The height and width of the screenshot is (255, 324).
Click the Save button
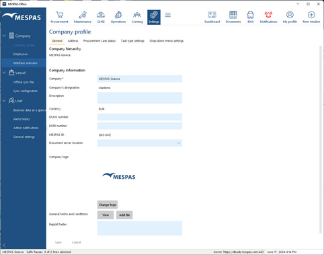pos(58,242)
